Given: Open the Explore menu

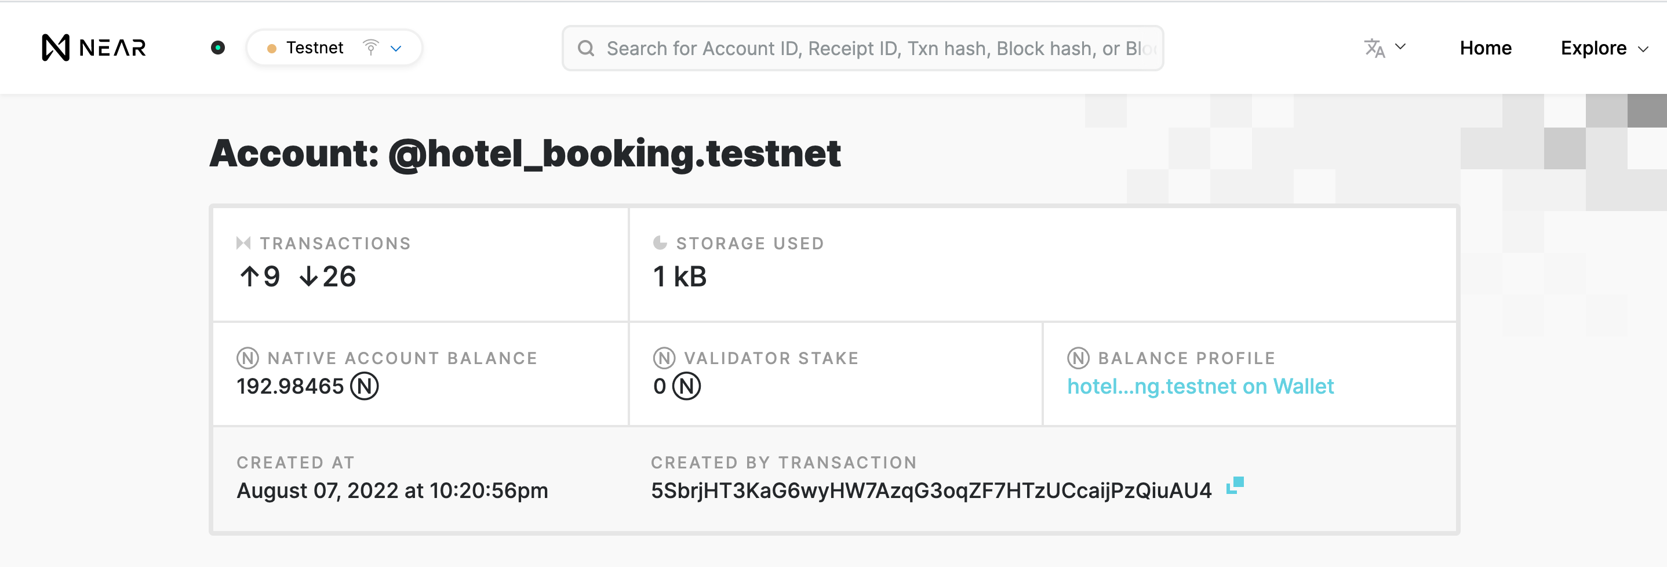Looking at the screenshot, I should pyautogui.click(x=1593, y=48).
